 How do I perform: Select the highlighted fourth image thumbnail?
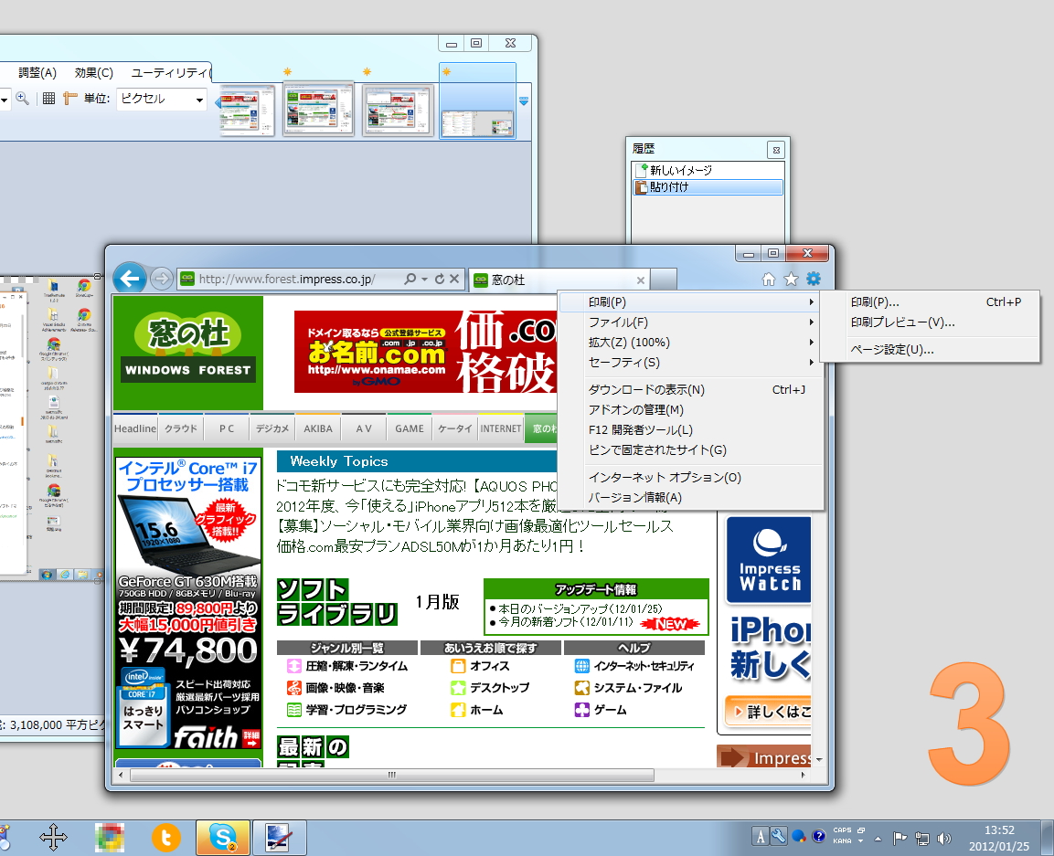tap(477, 100)
